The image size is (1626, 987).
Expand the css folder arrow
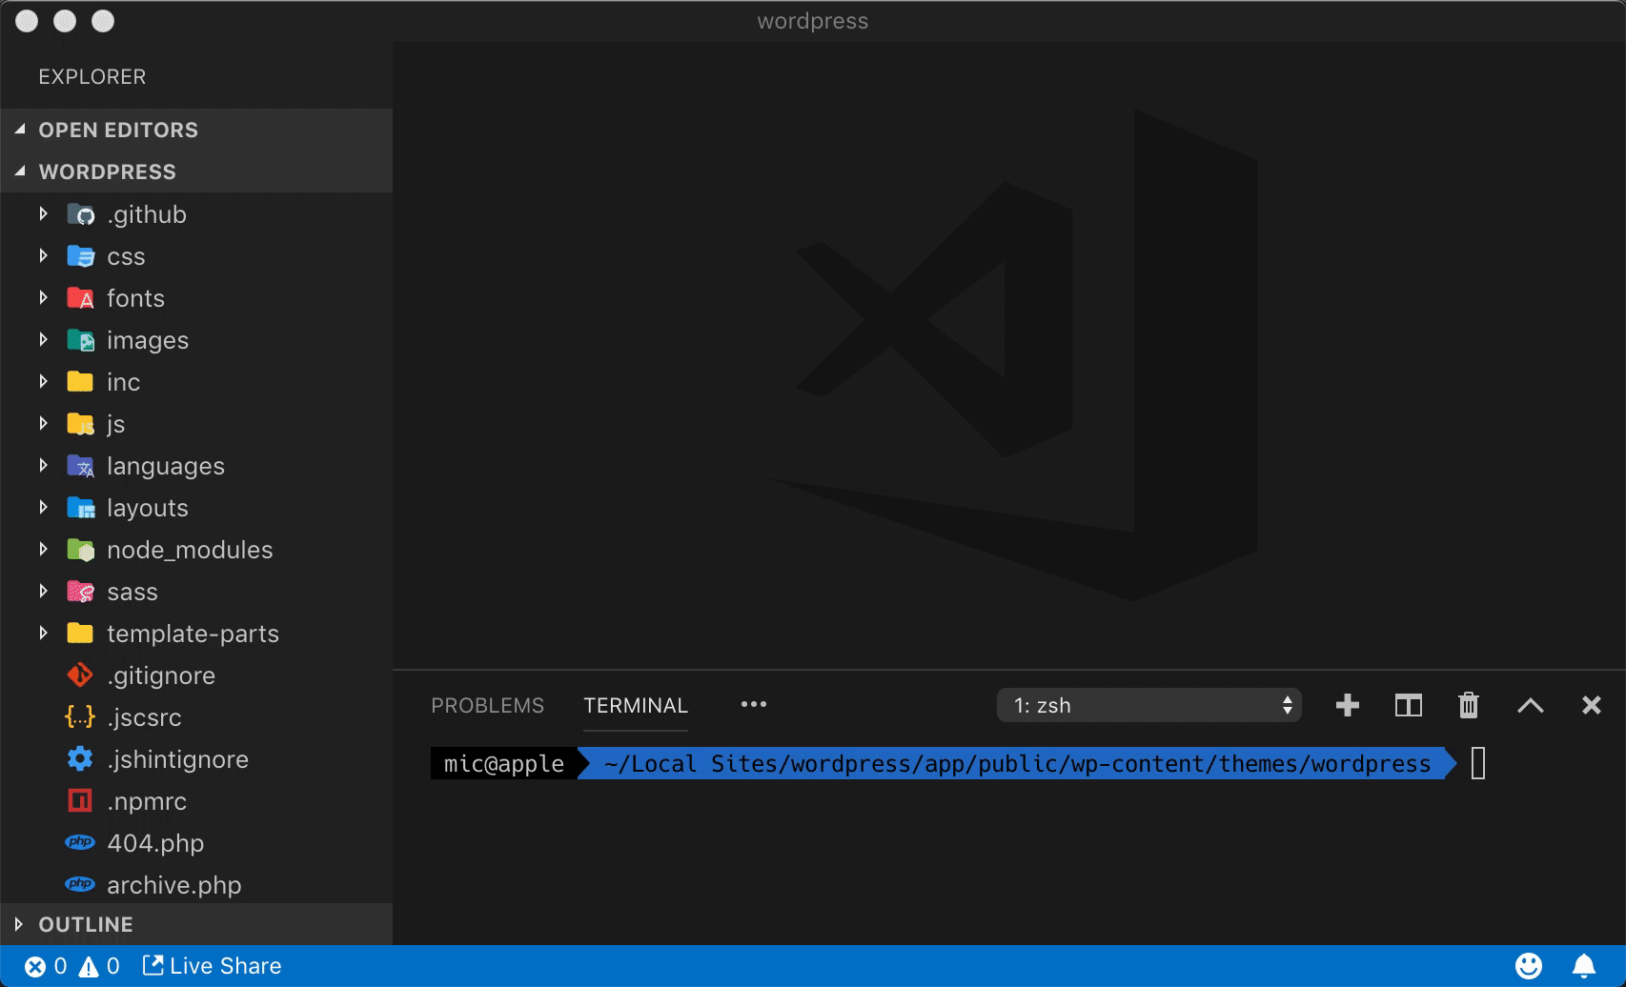pyautogui.click(x=44, y=256)
